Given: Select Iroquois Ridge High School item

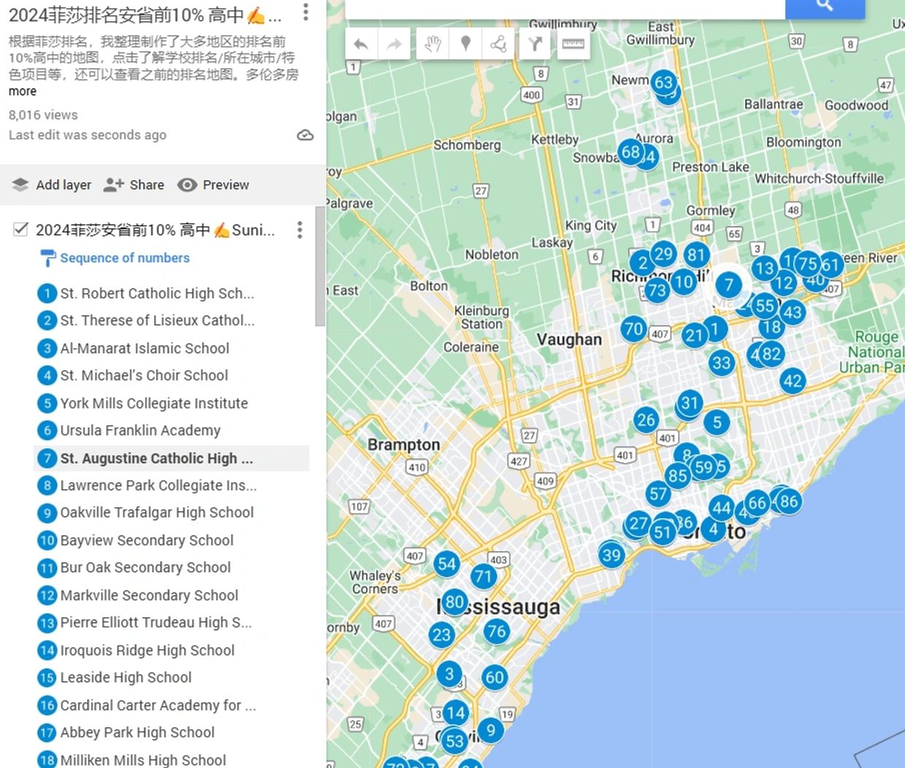Looking at the screenshot, I should click(x=172, y=650).
